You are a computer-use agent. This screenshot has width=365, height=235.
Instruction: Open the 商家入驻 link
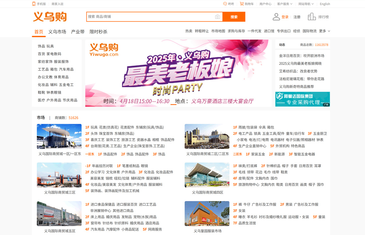tap(57, 4)
